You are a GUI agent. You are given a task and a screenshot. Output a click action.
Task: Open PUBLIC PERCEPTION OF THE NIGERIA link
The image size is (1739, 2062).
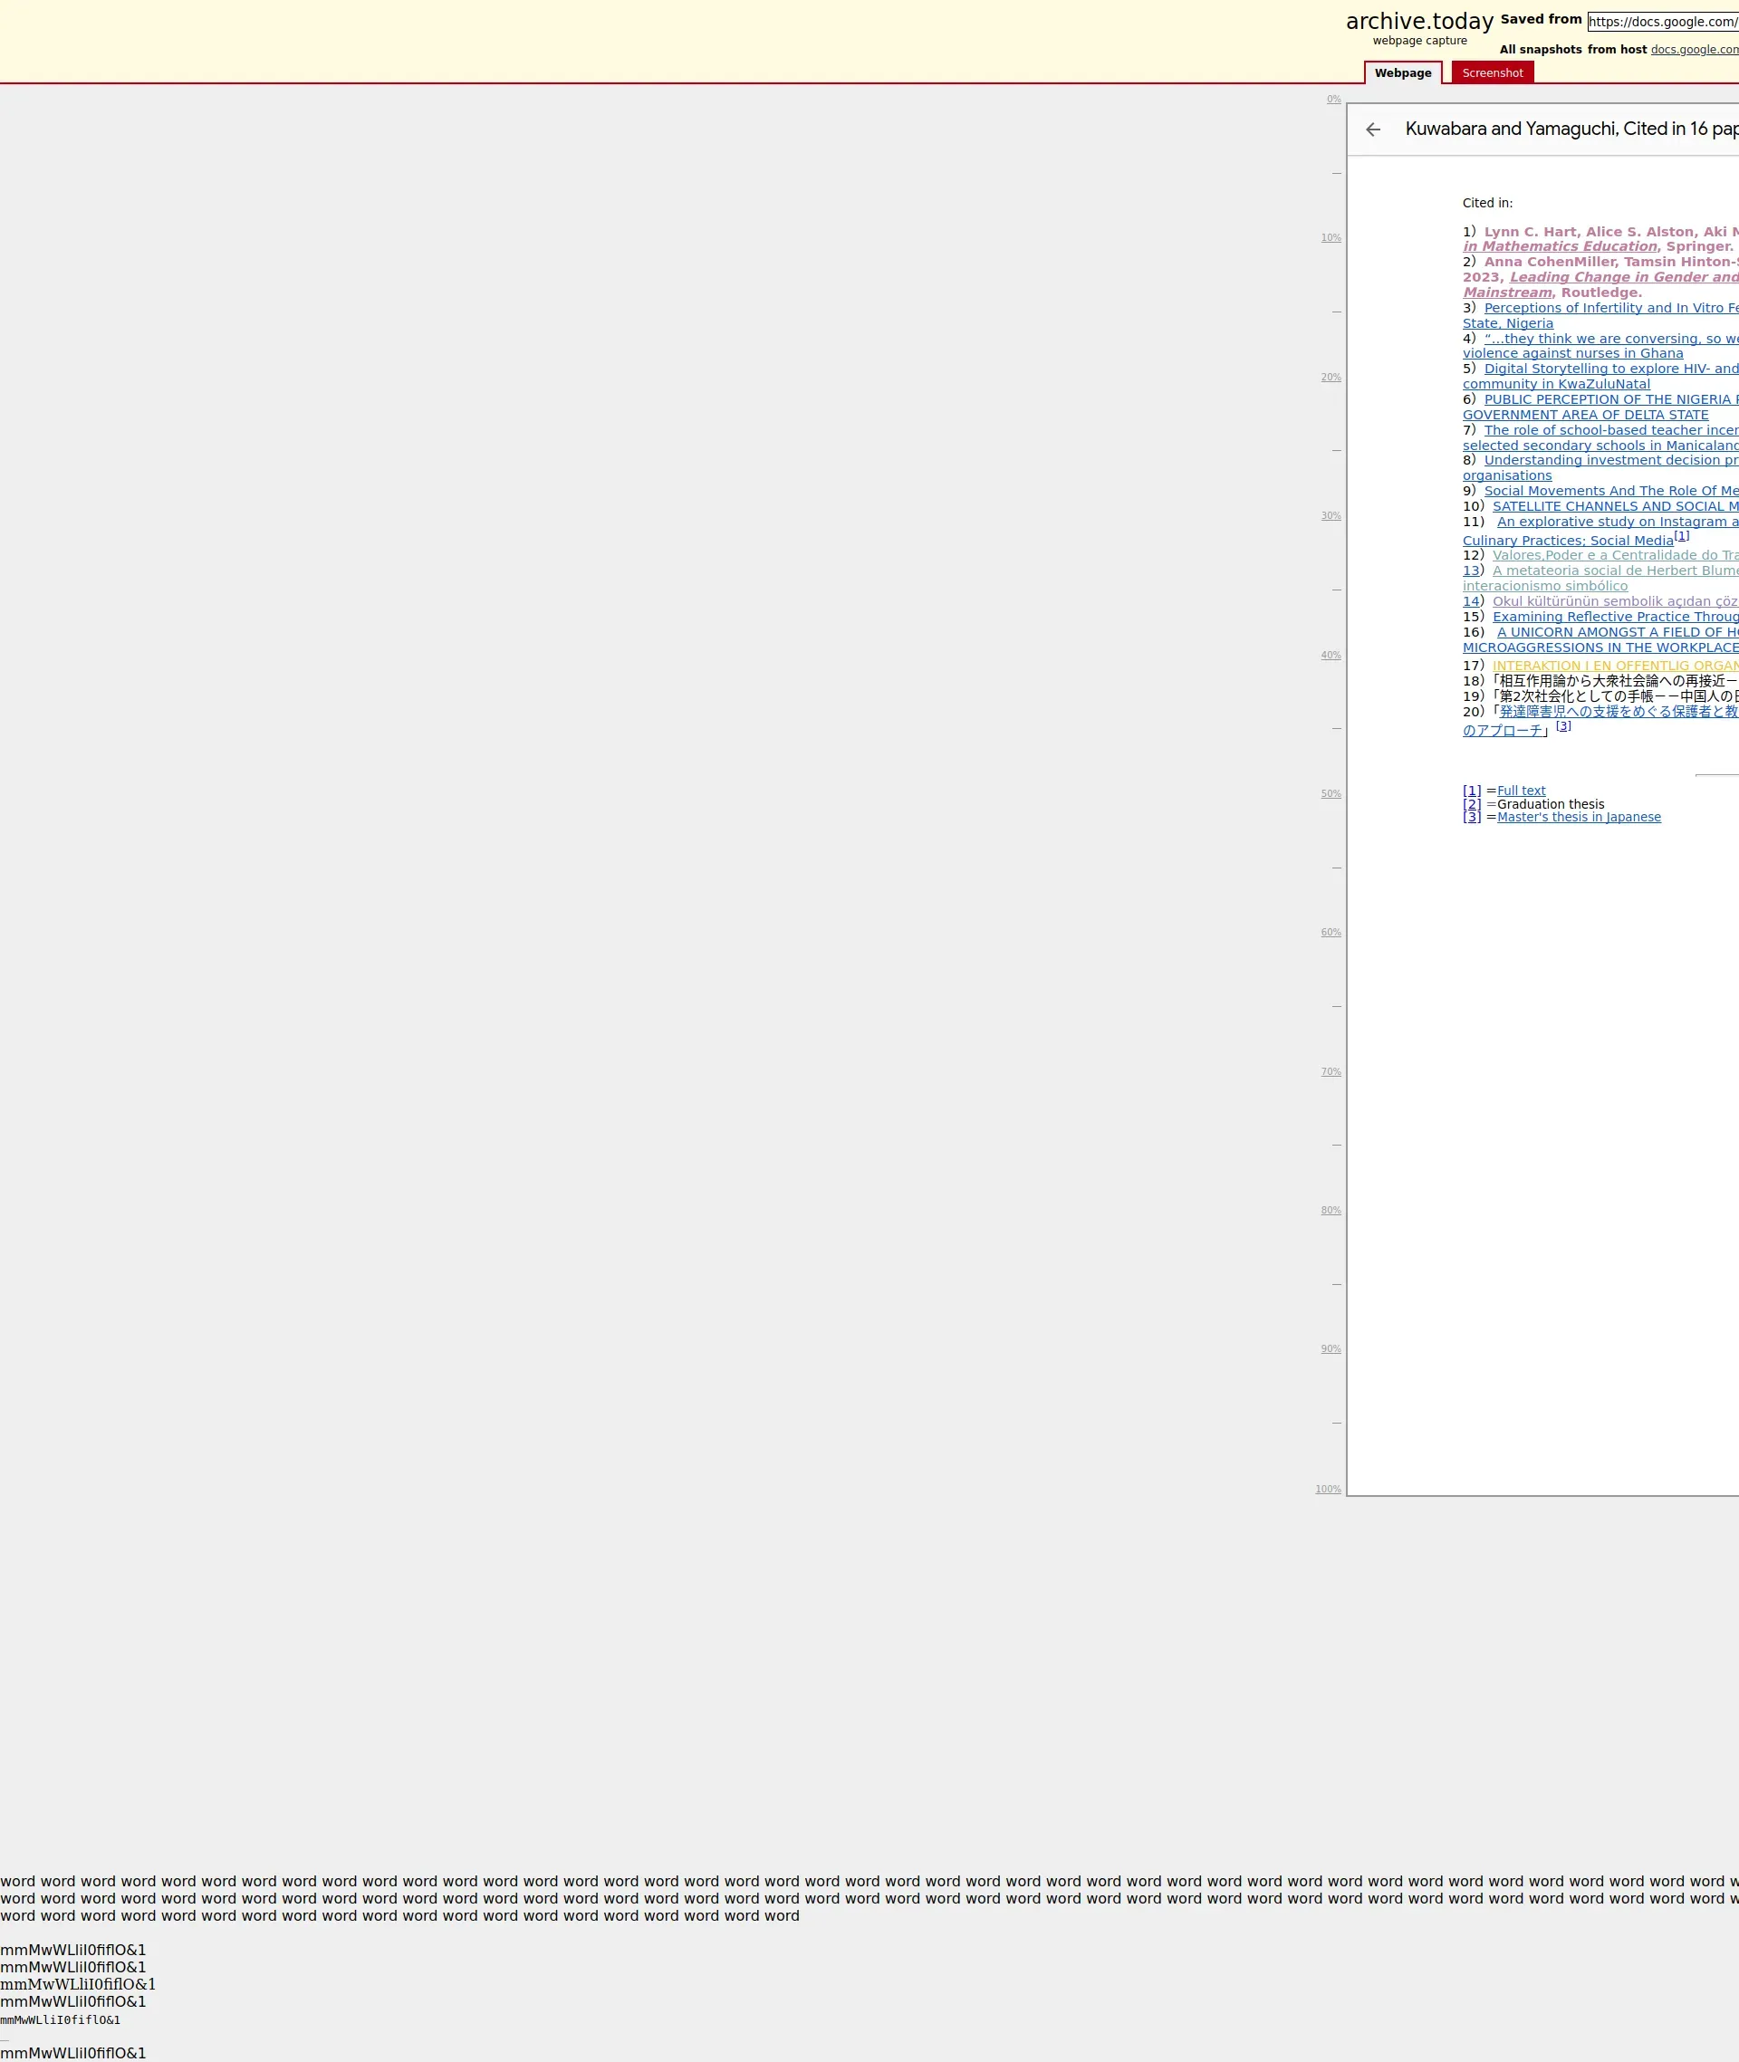(1609, 399)
